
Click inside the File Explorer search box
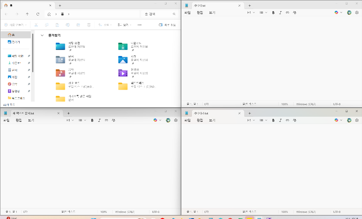click(159, 14)
